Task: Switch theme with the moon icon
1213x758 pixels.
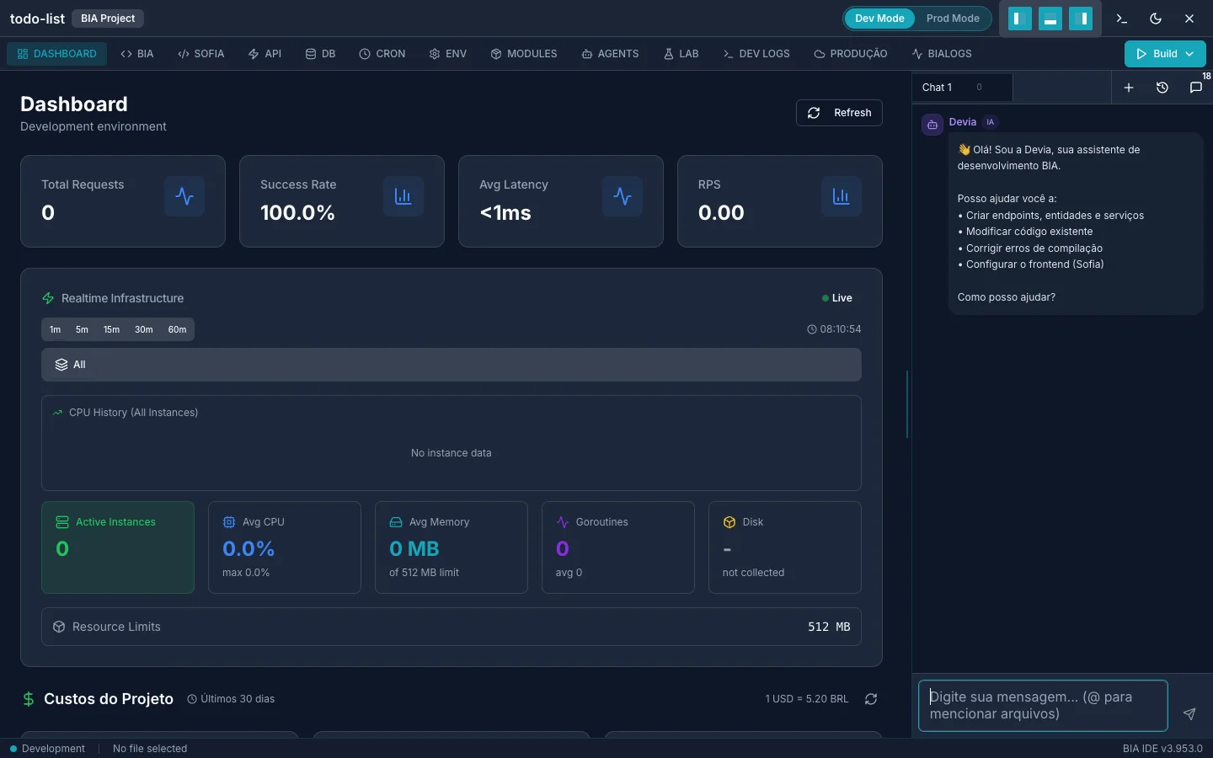Action: 1156,19
